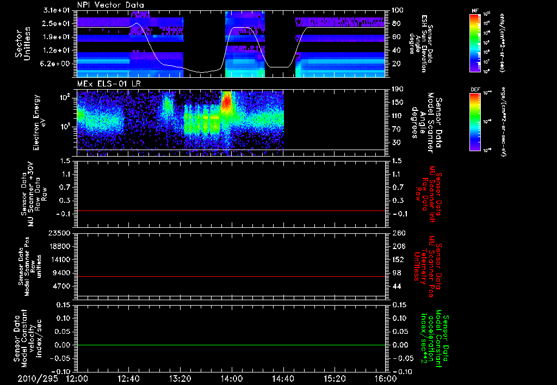Screen dimensions: 557x385
Task: Click the '13:20' time tick label
Action: click(180, 379)
